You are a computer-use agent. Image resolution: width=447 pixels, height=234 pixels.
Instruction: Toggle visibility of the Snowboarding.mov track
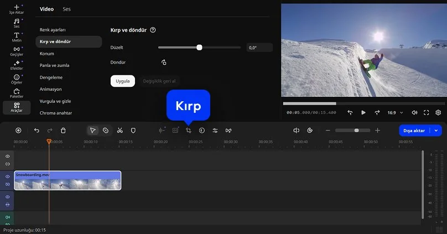(8, 177)
